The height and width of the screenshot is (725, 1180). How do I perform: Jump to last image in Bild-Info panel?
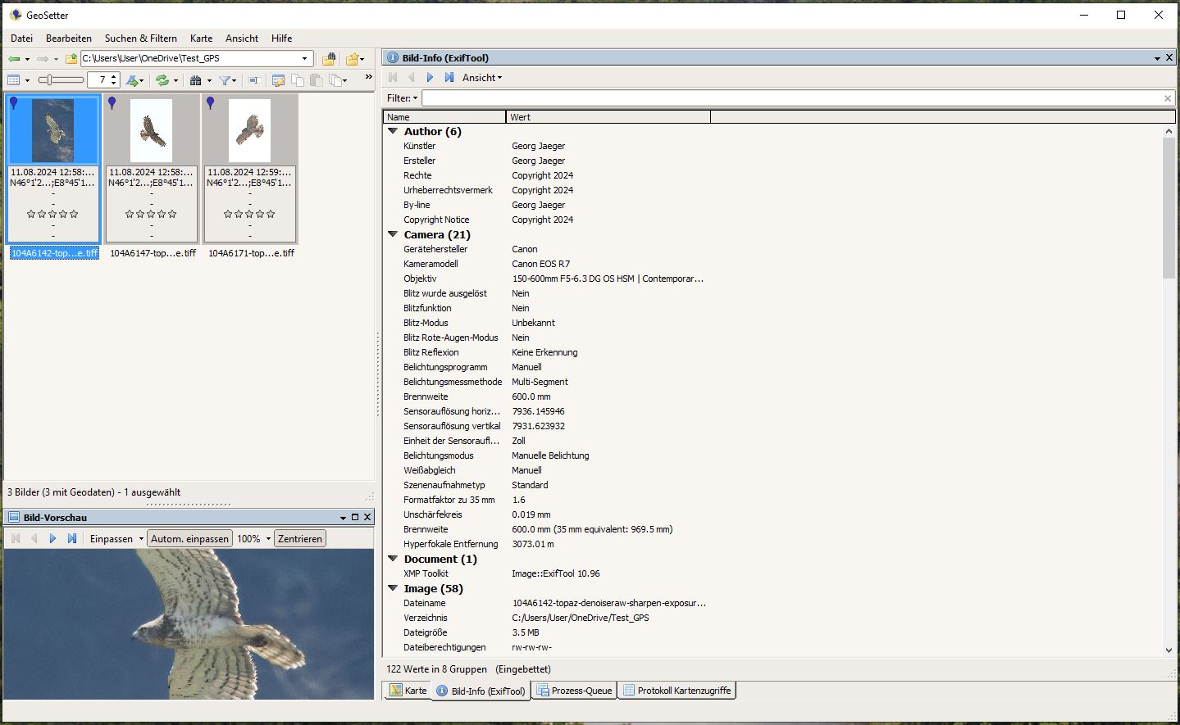[x=449, y=78]
